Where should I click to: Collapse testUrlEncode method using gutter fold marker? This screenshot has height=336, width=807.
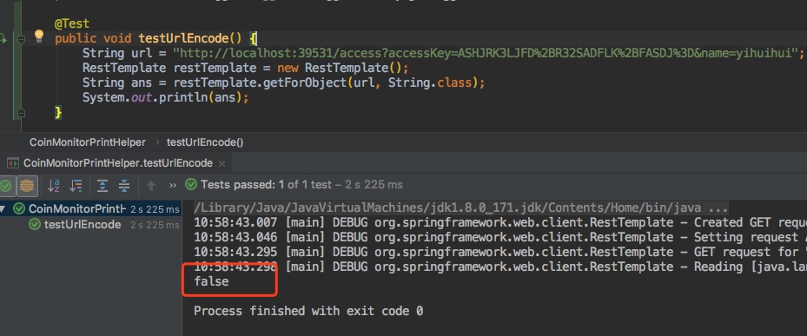click(x=21, y=39)
